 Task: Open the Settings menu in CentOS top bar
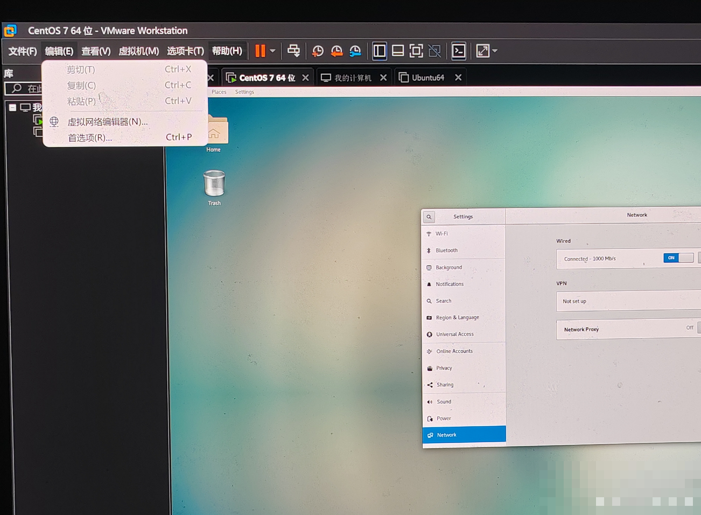(x=244, y=92)
